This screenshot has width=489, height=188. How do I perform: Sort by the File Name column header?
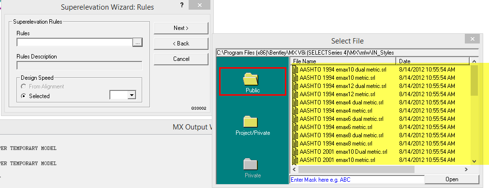point(343,61)
